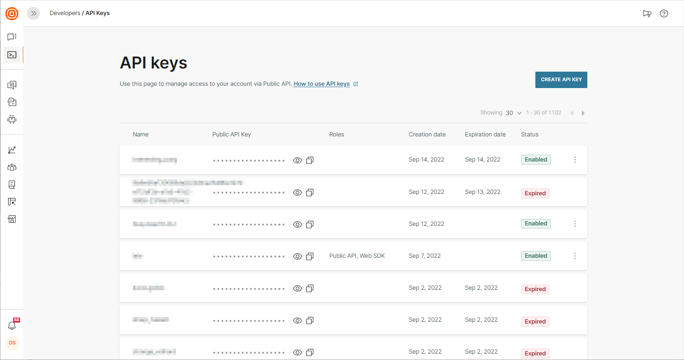
Task: Reveal the key expiring Sep 13, 2022
Action: tap(297, 193)
